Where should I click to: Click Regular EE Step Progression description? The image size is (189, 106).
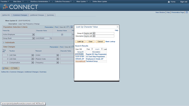pos(96,54)
